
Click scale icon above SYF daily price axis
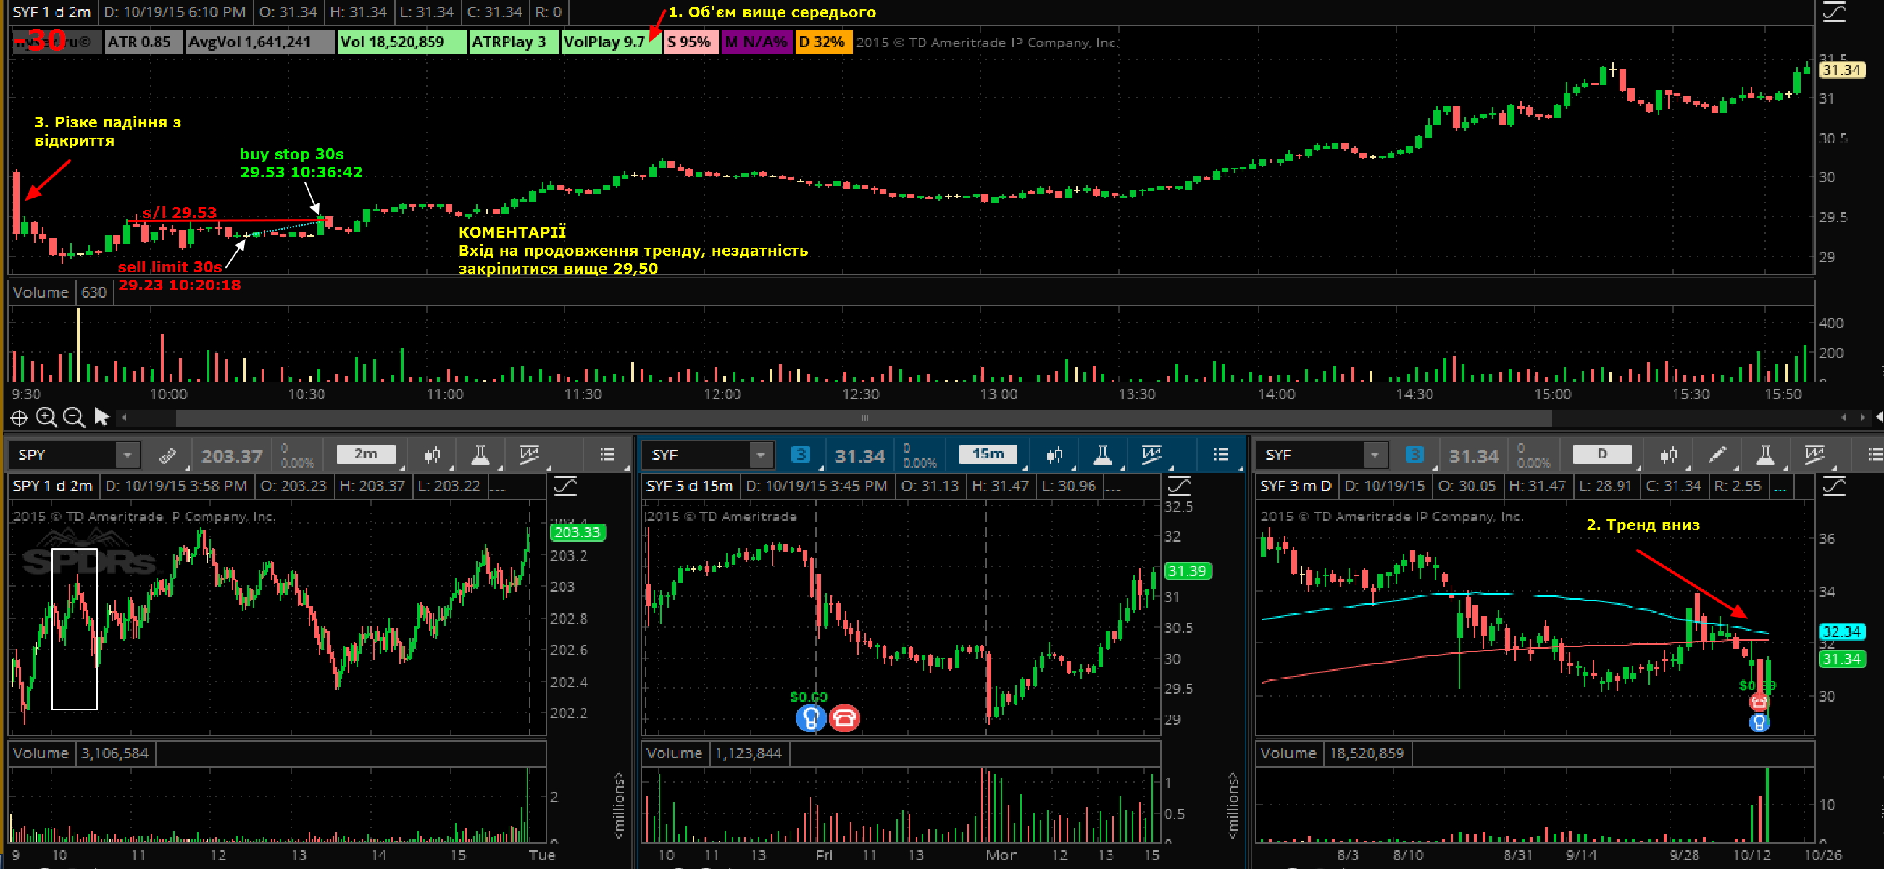pyautogui.click(x=1833, y=486)
